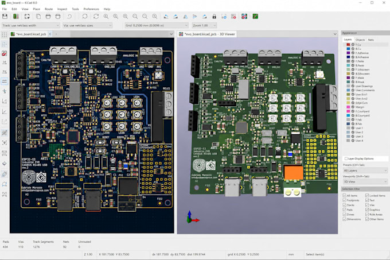
Task: Open the Find tool in the toolbar
Action: (x=85, y=17)
